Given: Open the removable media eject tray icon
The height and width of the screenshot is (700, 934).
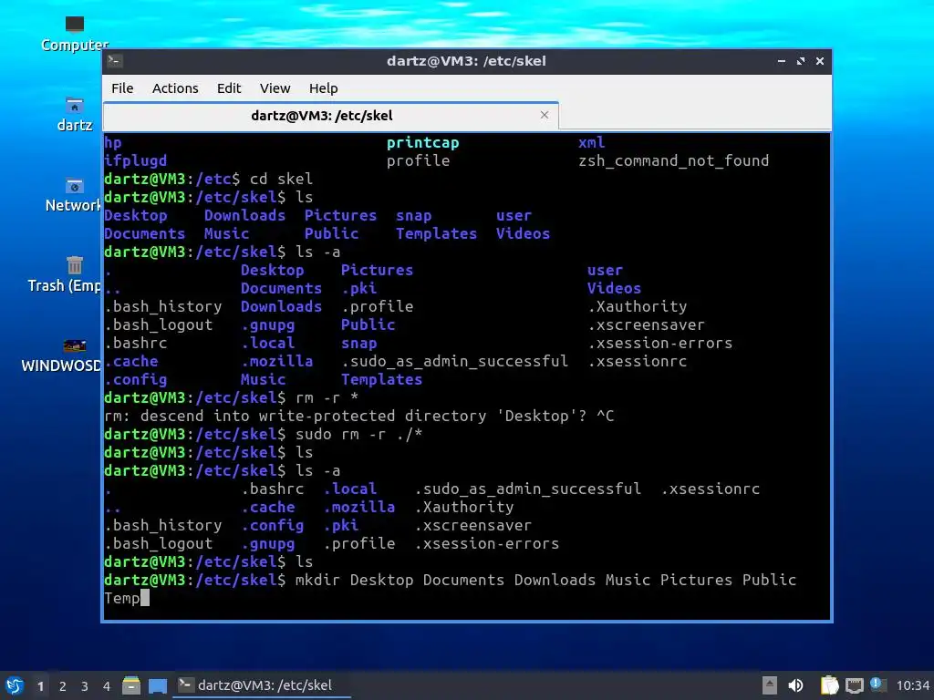Looking at the screenshot, I should [770, 685].
